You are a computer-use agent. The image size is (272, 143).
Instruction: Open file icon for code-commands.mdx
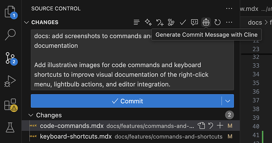point(201,126)
